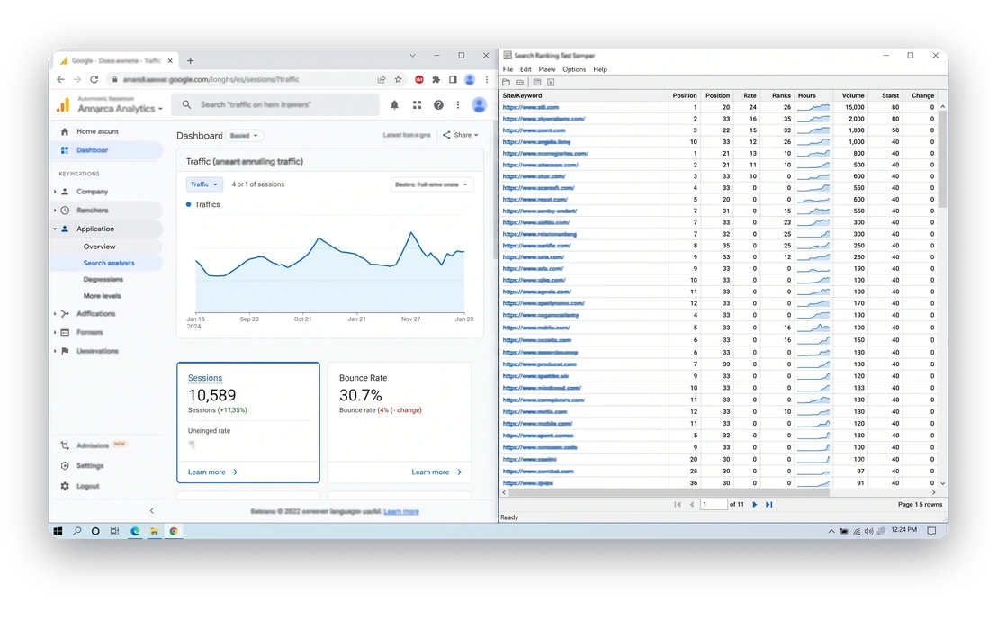Click the red extension badge icon
The height and width of the screenshot is (629, 997).
pos(419,79)
